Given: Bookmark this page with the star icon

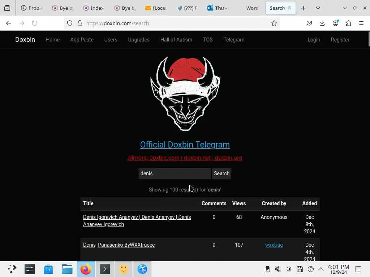Looking at the screenshot, I should 274,23.
